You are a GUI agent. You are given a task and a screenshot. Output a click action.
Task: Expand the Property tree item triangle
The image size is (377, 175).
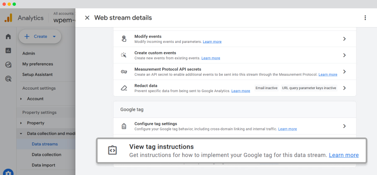(x=21, y=123)
